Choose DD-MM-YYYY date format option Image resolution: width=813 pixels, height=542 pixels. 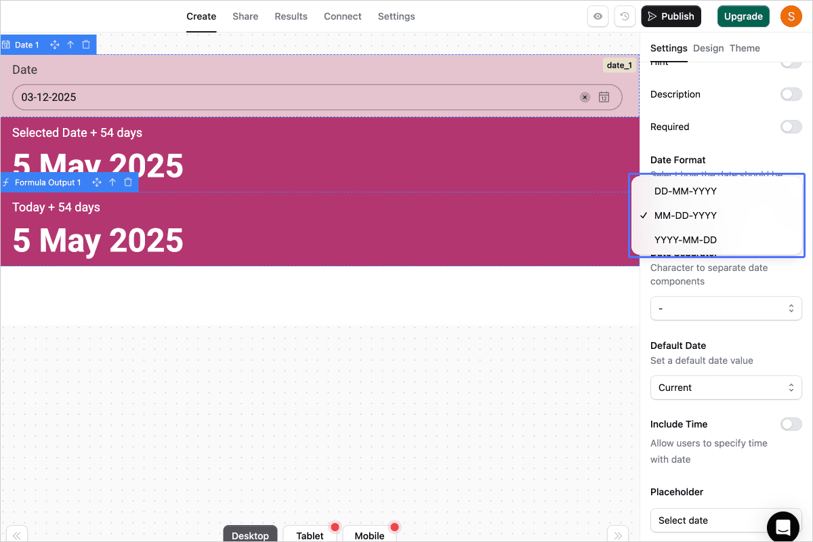[717, 191]
